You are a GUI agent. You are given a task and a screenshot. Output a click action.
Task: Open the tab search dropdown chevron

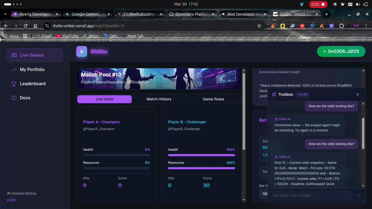click(5, 14)
